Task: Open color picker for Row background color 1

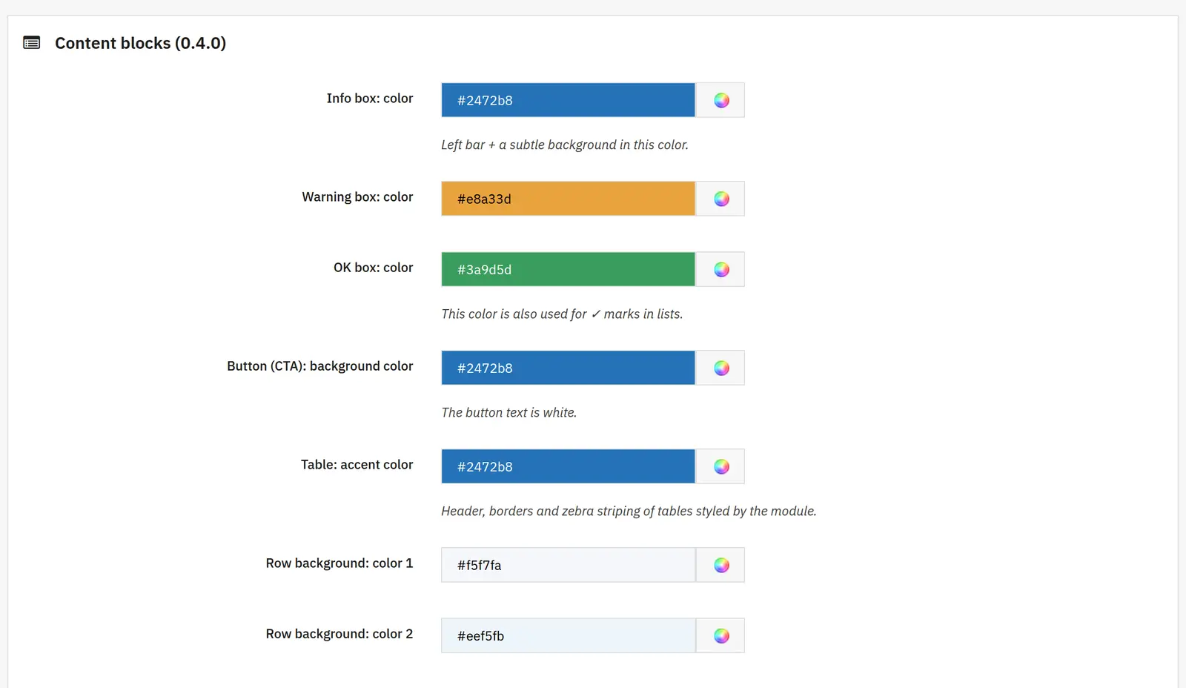Action: coord(720,565)
